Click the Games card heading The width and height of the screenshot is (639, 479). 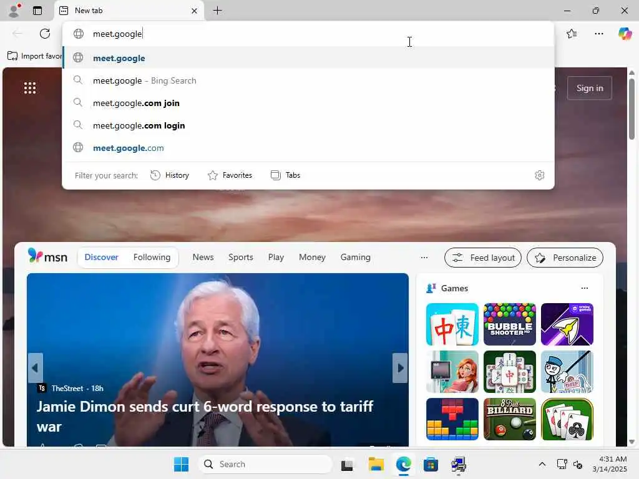coord(454,288)
